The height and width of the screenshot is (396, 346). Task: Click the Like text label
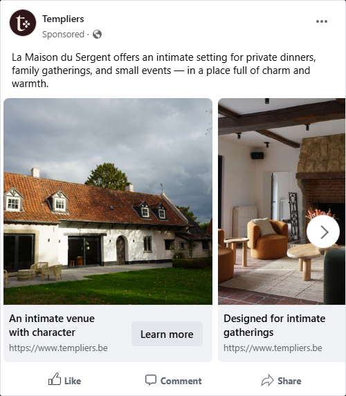click(x=73, y=381)
